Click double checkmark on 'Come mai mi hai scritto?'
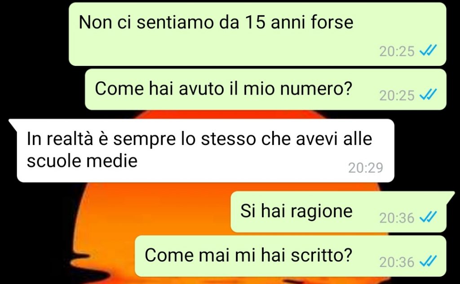This screenshot has height=284, width=460. [428, 262]
